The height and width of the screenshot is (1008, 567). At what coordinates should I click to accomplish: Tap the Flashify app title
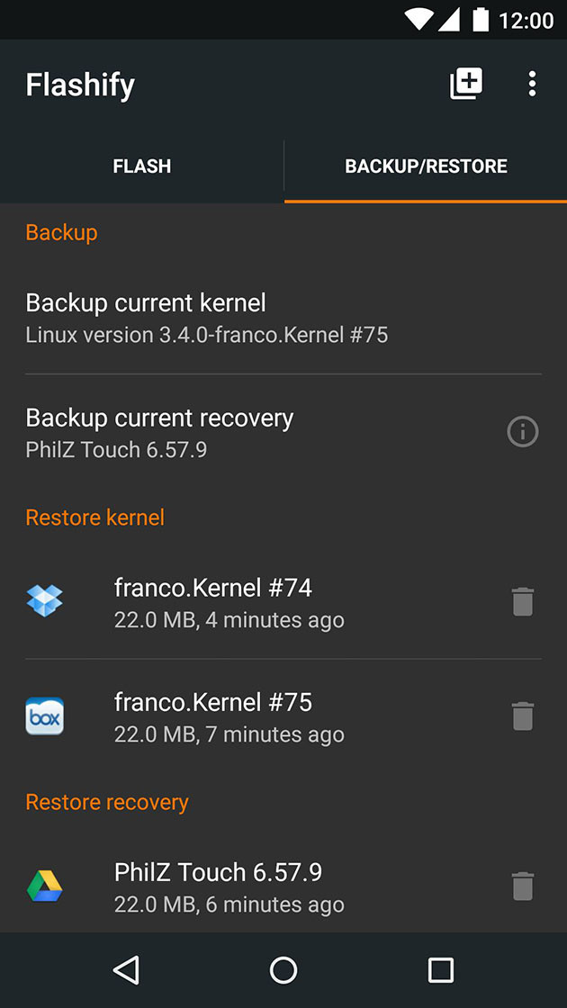80,85
